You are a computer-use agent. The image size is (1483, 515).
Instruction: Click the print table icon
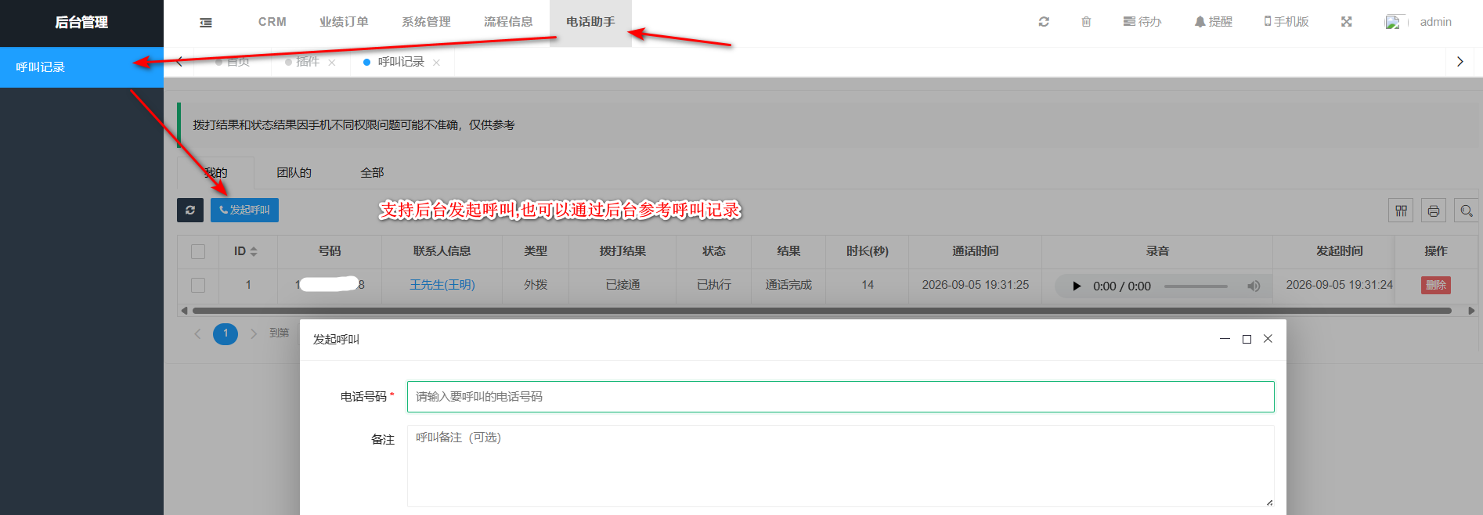[x=1434, y=211]
